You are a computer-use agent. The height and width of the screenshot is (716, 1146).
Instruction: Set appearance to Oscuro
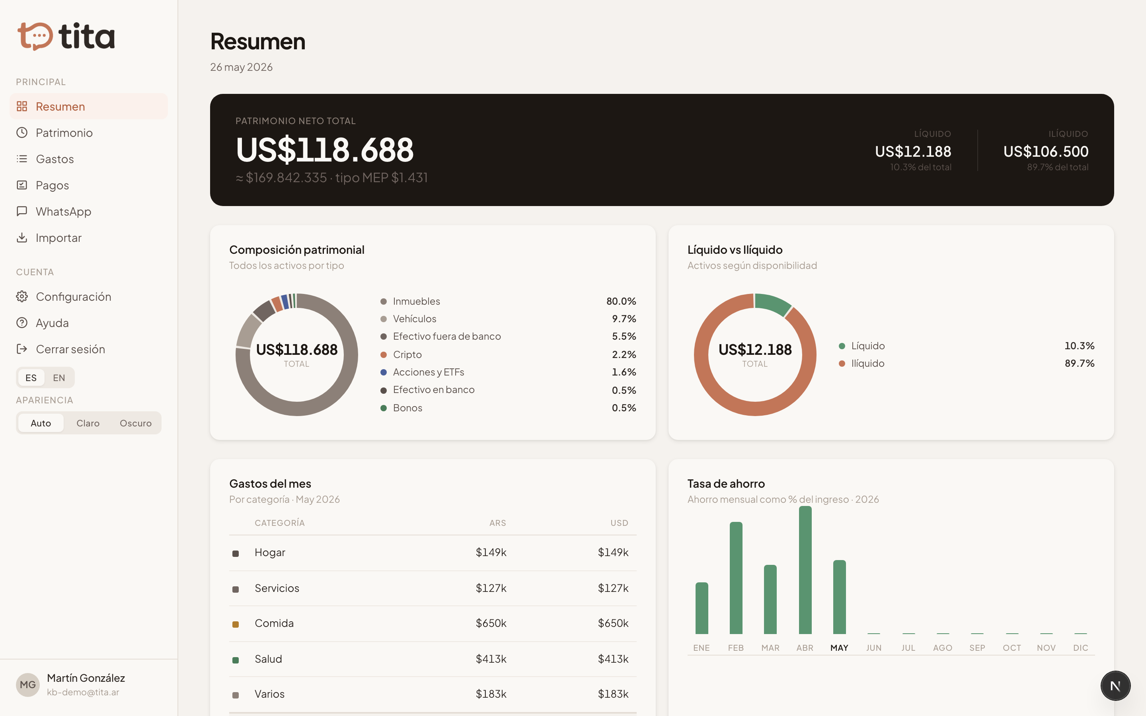pos(135,423)
